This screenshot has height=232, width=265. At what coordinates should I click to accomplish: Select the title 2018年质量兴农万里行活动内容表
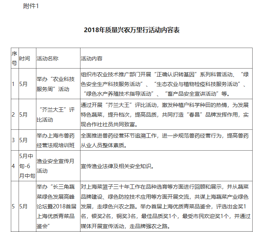[132, 30]
